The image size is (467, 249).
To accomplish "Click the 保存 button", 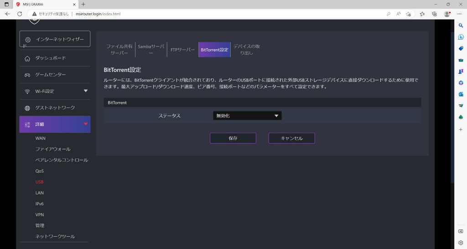I will (233, 138).
